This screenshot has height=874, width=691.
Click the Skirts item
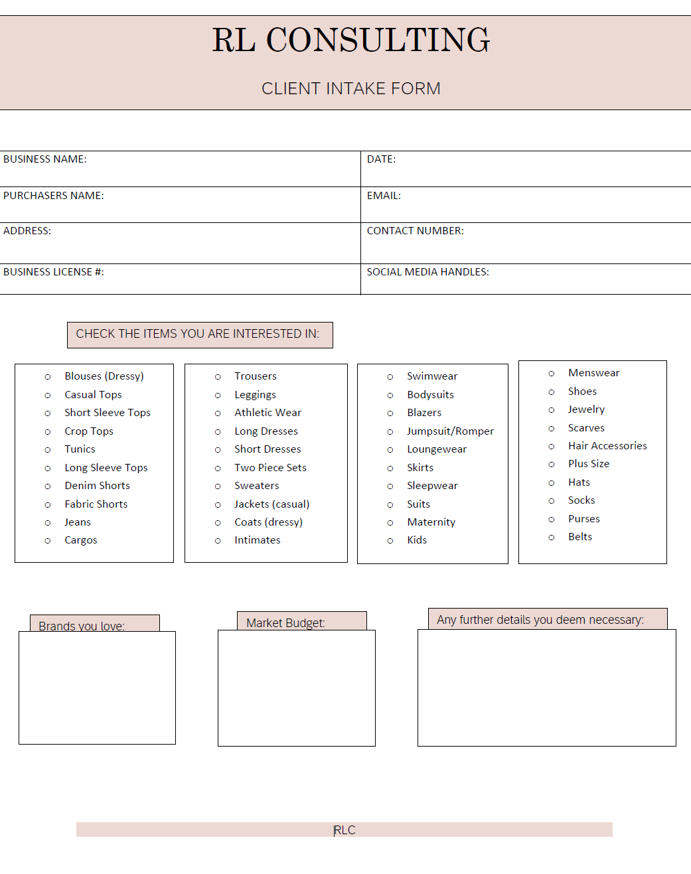[x=420, y=468]
